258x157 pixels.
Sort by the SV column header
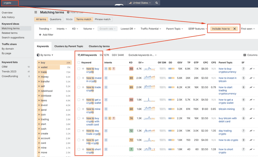click(141, 62)
